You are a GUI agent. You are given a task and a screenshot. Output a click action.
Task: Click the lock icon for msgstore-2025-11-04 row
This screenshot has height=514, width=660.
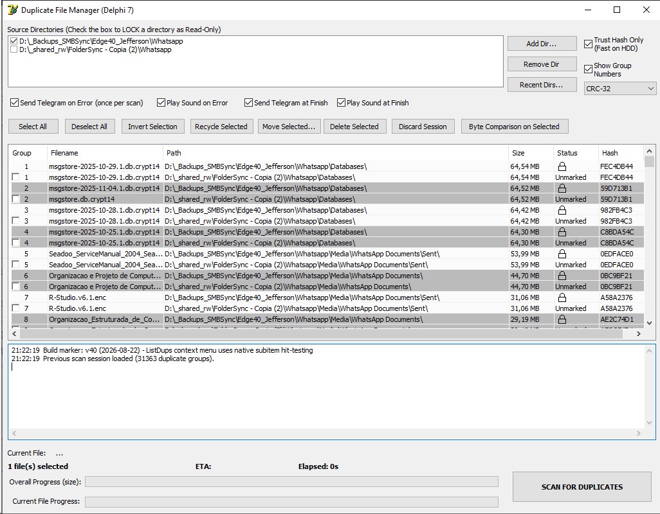[562, 188]
